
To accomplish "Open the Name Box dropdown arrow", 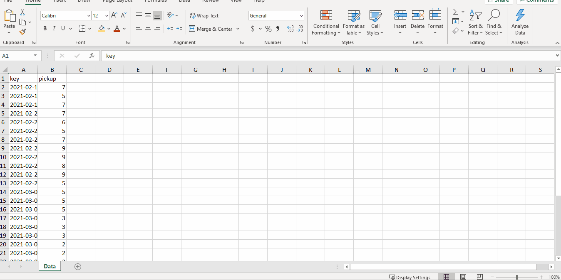I will pyautogui.click(x=35, y=56).
